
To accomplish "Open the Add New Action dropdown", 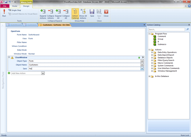I will (43, 73).
